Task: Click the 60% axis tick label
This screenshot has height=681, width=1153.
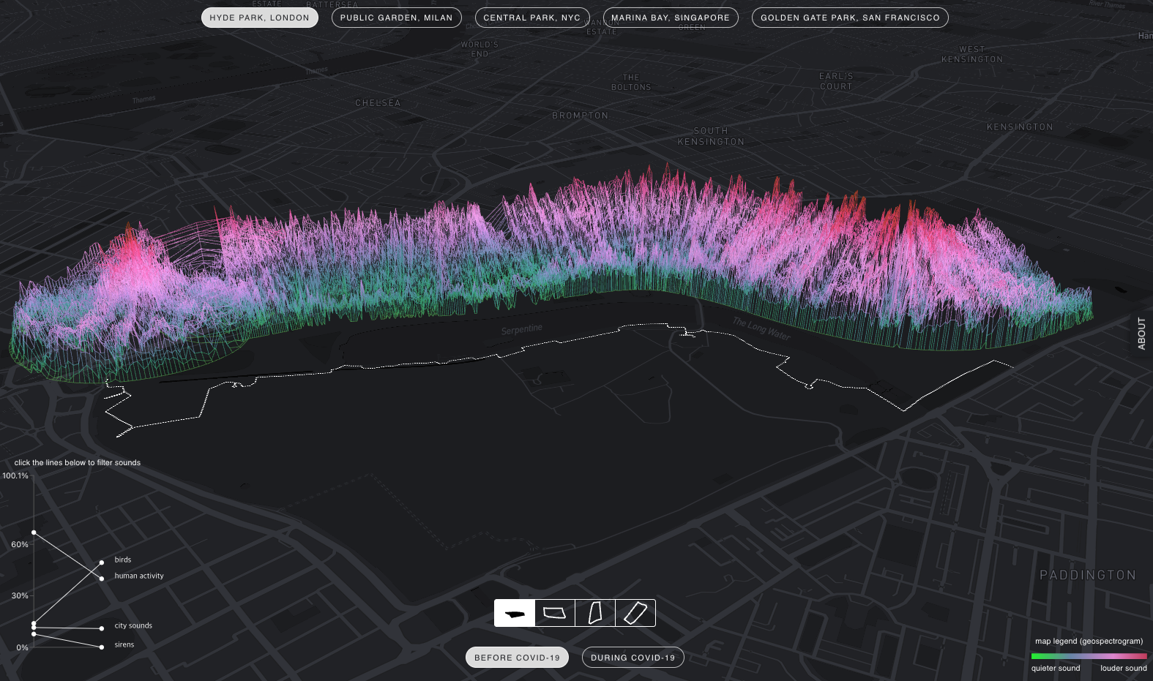Action: click(20, 544)
